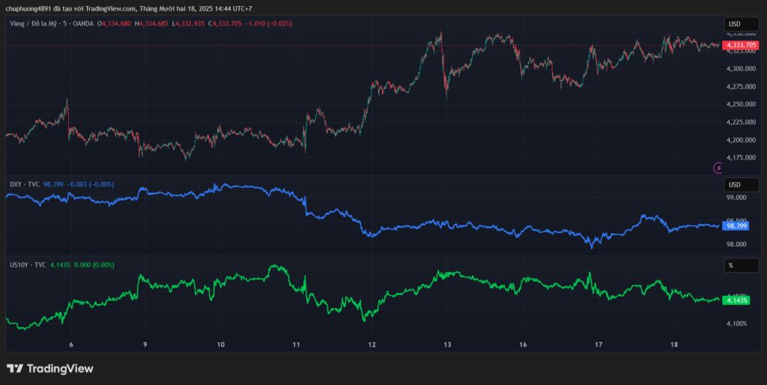Click the 99.000 level on DXY scale
This screenshot has height=385, width=767.
(736, 198)
